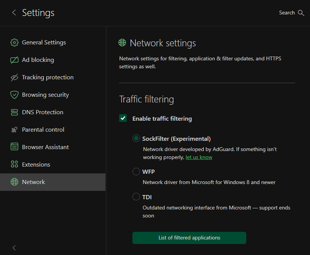Collapse the sidebar with the bottom chevron

pos(14,248)
